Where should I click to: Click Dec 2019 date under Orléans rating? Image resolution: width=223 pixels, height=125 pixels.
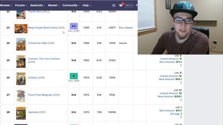pyautogui.click(x=74, y=81)
